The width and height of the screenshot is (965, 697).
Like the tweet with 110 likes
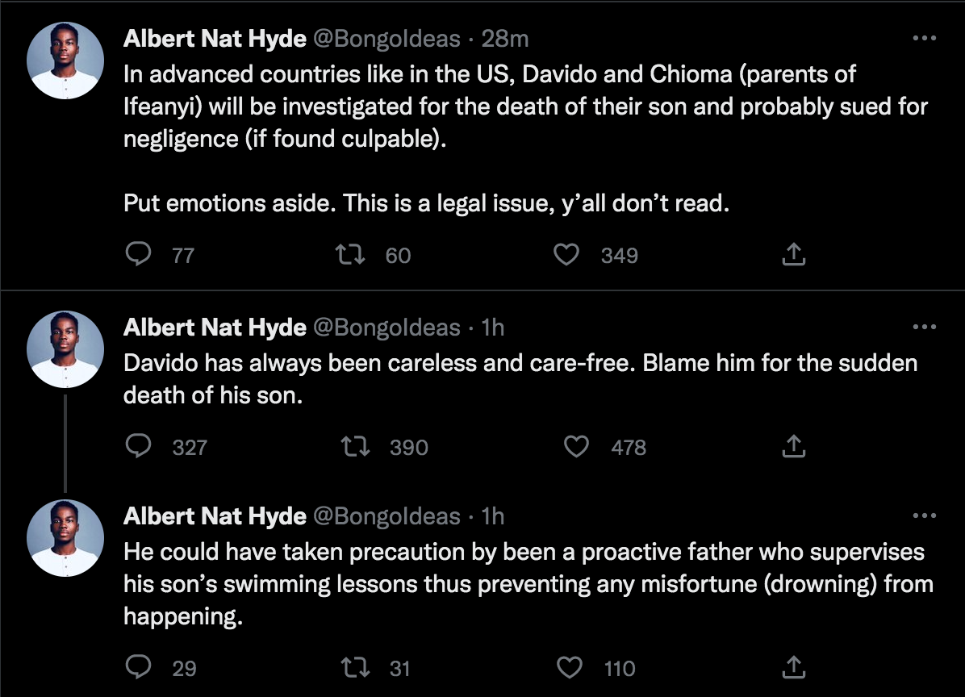[570, 667]
